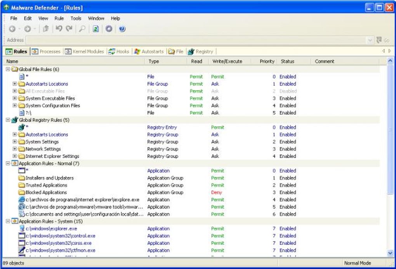Click inside the Address input field

pyautogui.click(x=197, y=40)
